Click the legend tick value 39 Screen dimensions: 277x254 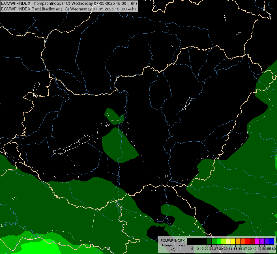[250, 249]
